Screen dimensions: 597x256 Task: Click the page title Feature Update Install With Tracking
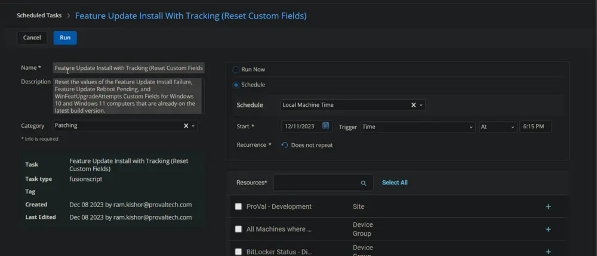[x=191, y=16]
